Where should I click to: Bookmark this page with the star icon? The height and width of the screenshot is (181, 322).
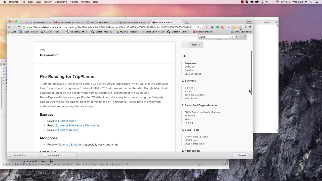(202, 27)
